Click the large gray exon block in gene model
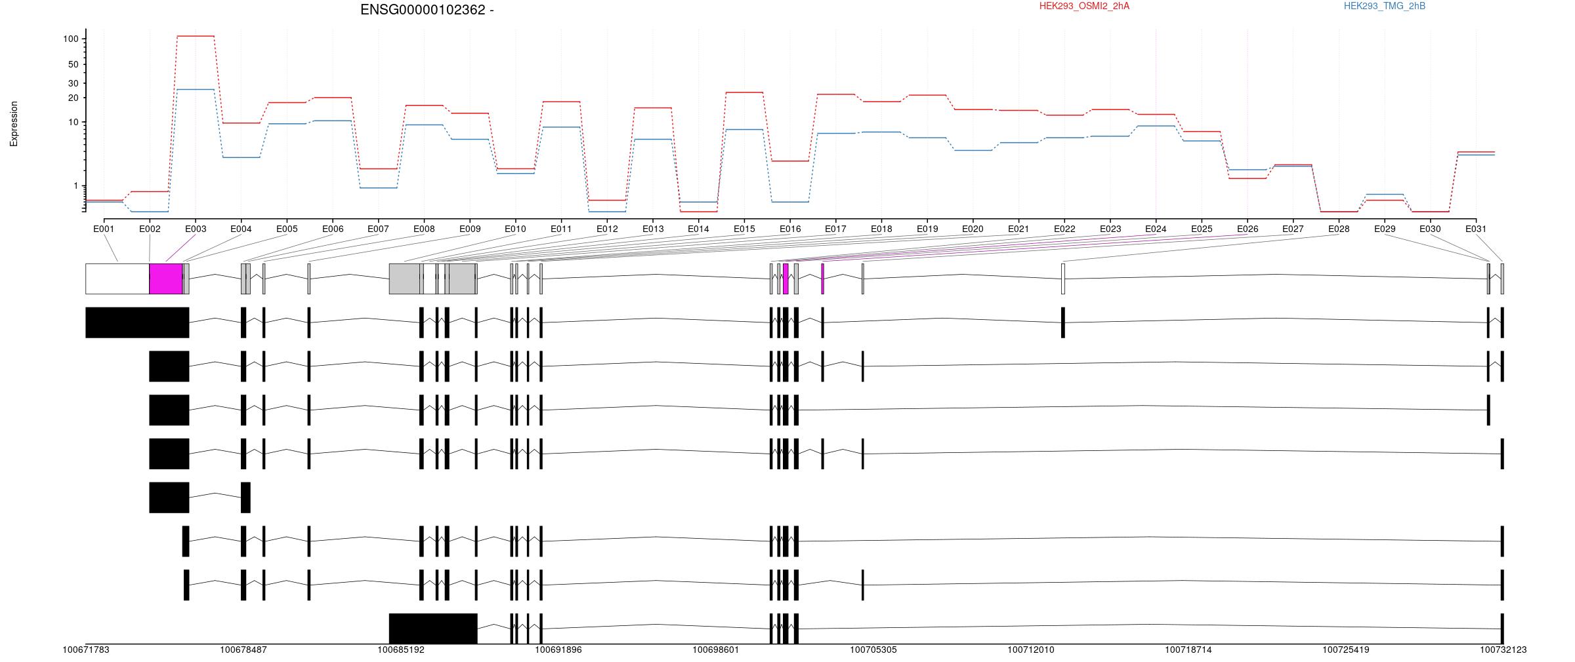Image resolution: width=1575 pixels, height=662 pixels. (x=404, y=279)
